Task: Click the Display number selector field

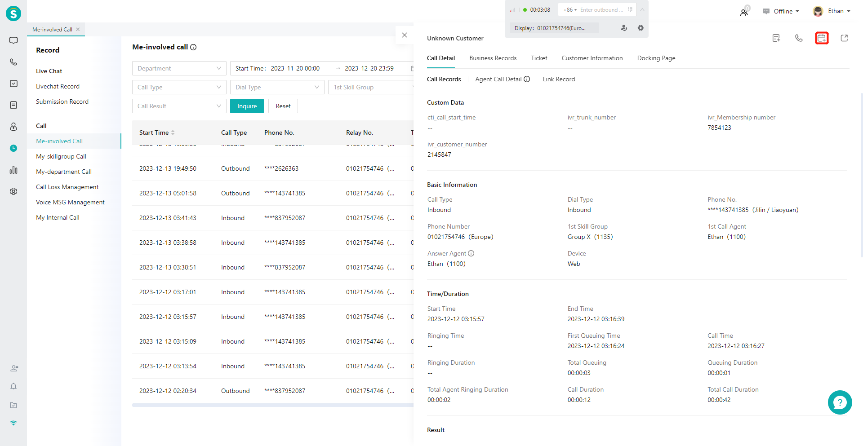Action: (x=554, y=28)
